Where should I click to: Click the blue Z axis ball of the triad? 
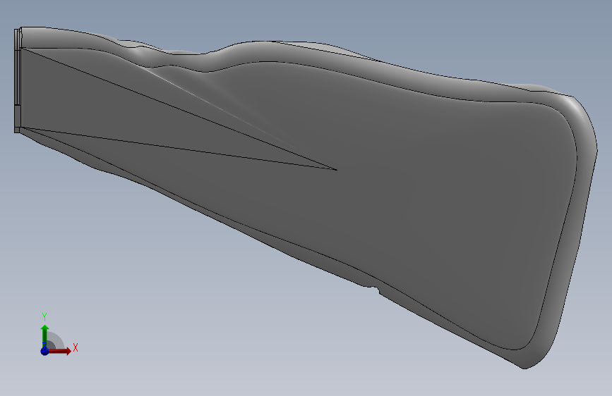pos(45,351)
